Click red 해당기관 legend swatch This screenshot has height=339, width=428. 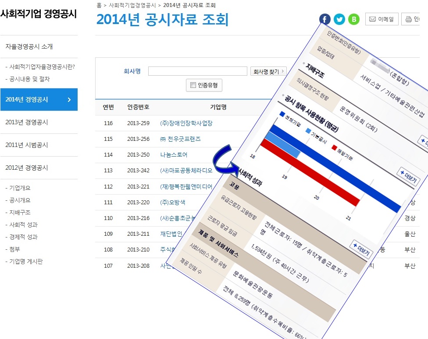coord(334,147)
